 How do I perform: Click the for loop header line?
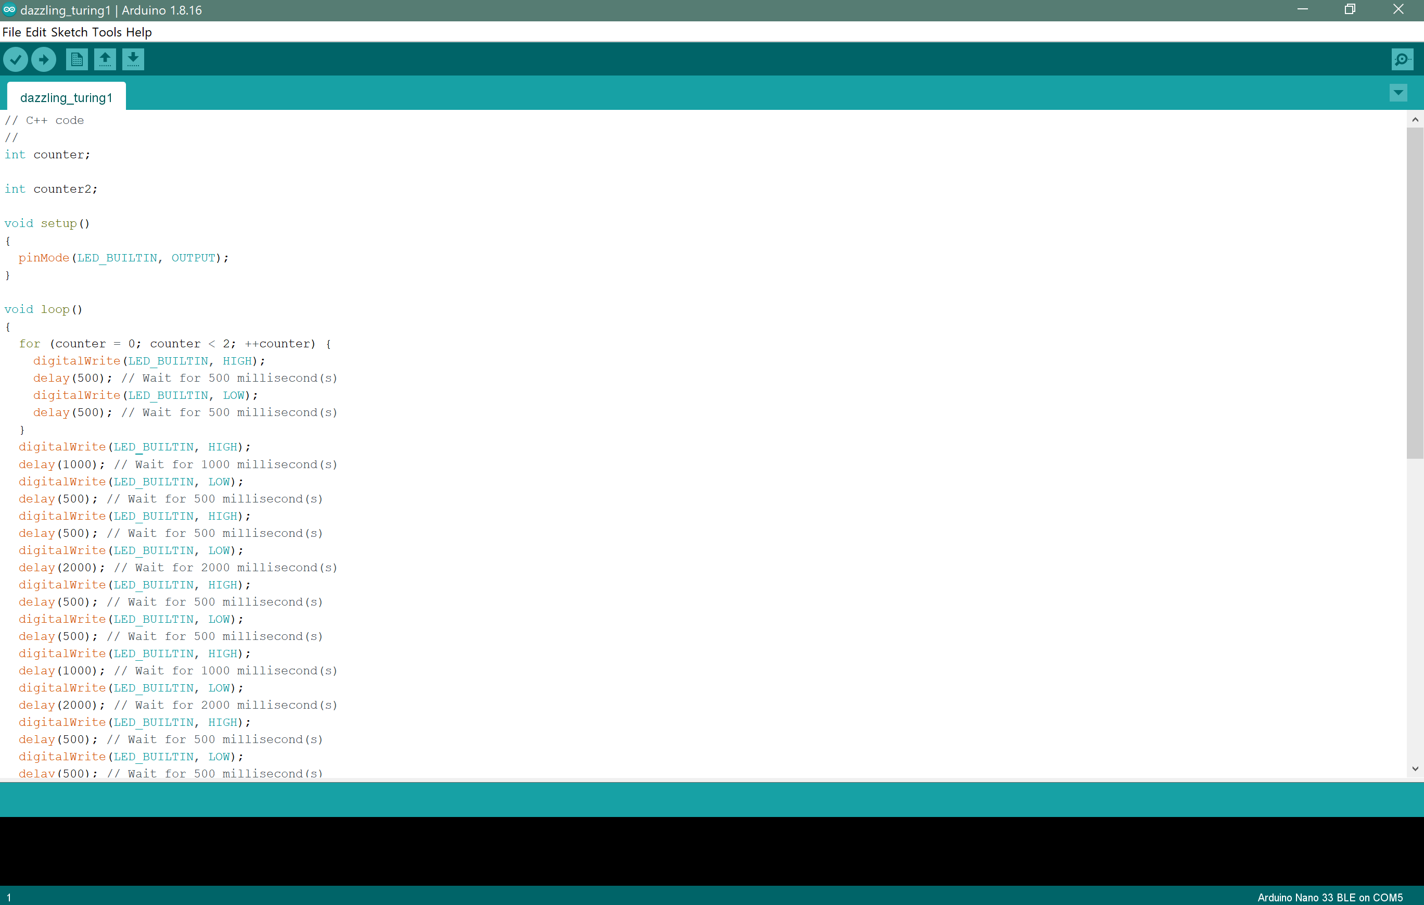tap(175, 343)
